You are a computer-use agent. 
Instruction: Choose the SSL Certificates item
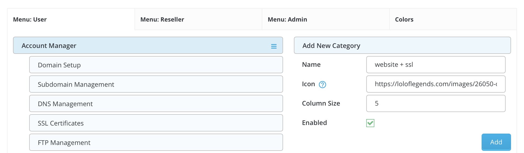(156, 123)
